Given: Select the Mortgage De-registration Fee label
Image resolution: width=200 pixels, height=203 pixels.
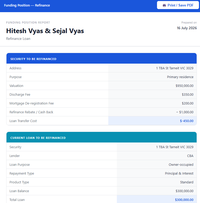Looking at the screenshot, I should pyautogui.click(x=32, y=103).
